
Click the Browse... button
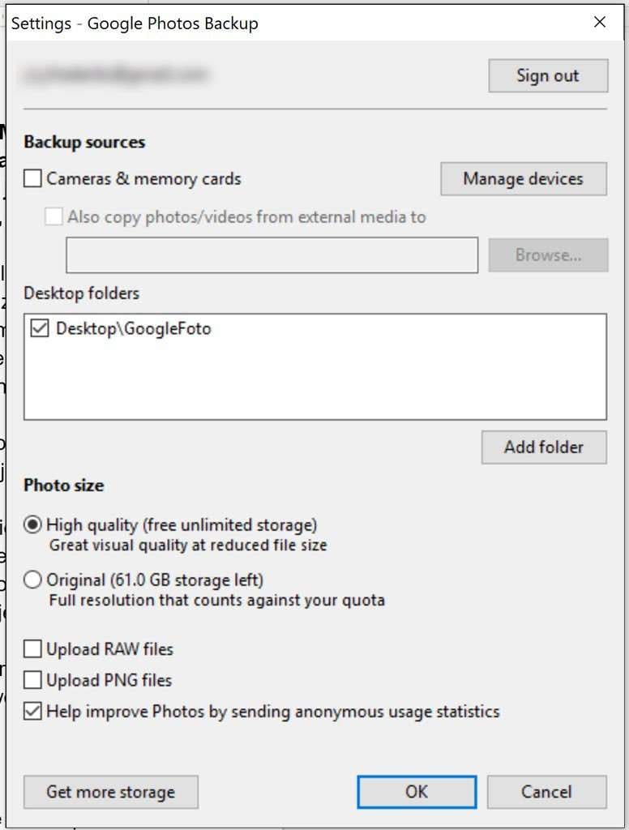(x=548, y=255)
